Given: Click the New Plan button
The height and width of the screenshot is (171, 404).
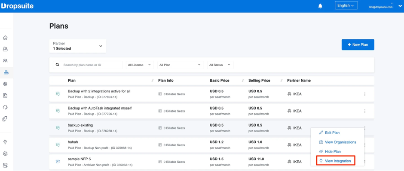Looking at the screenshot, I should (x=358, y=45).
